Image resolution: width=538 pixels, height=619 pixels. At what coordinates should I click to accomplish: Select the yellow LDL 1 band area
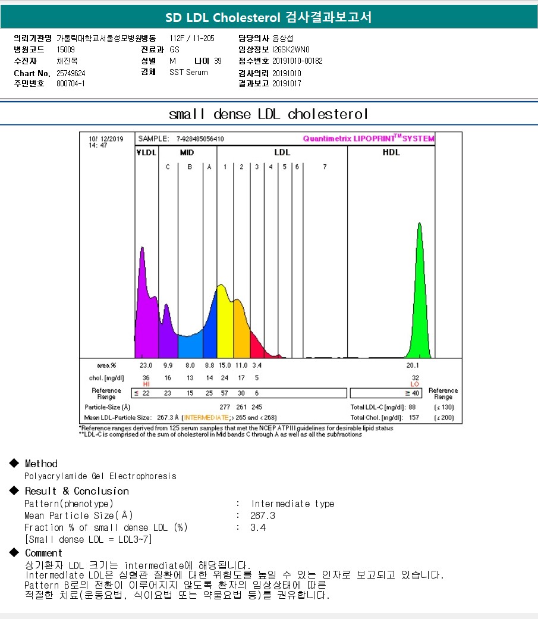224,327
